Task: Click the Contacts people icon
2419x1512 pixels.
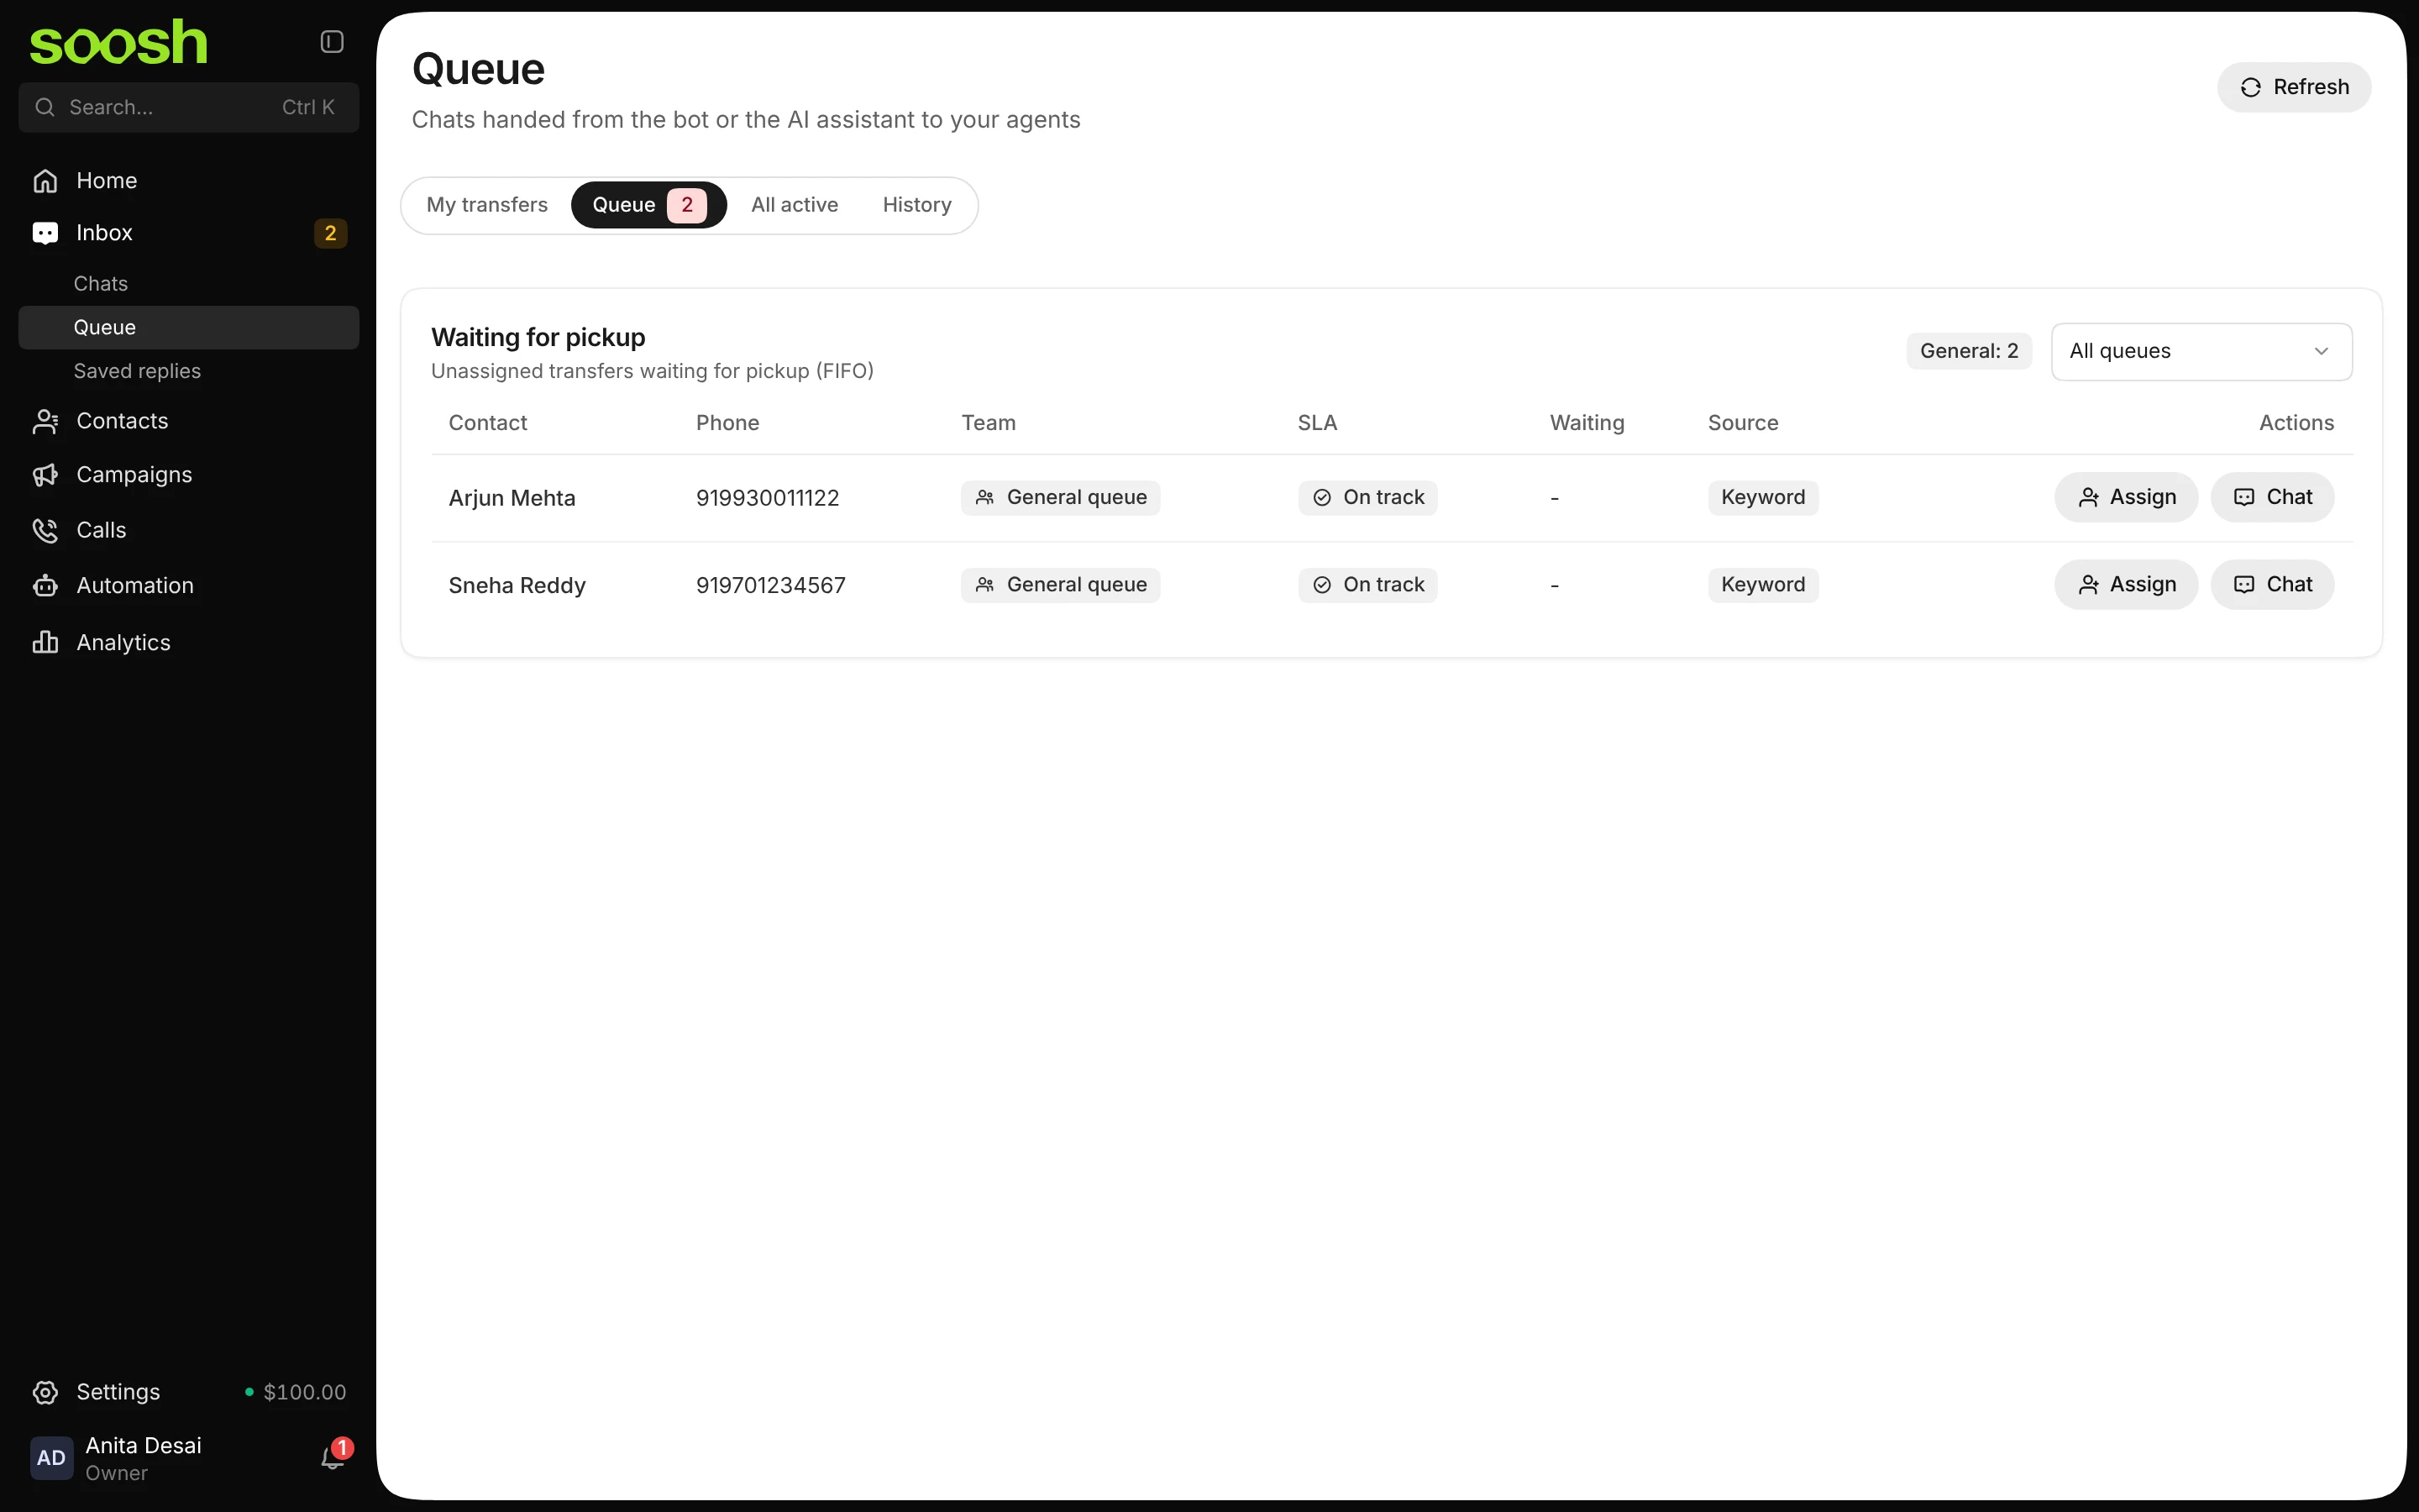Action: (45, 421)
